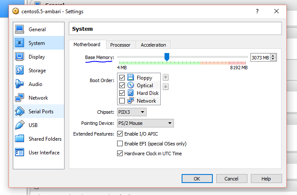Select the Hard Disk boot order row

pos(139,93)
